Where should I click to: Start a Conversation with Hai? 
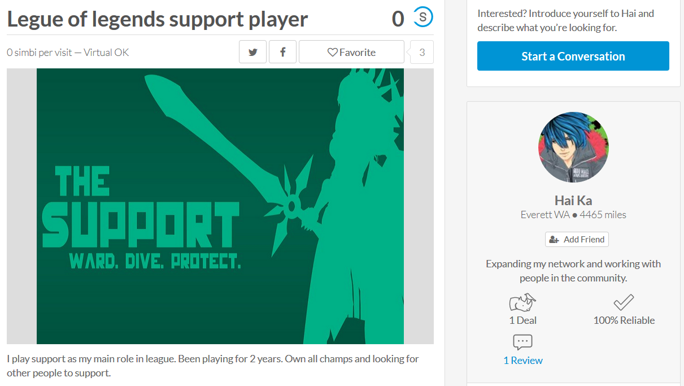pyautogui.click(x=573, y=56)
